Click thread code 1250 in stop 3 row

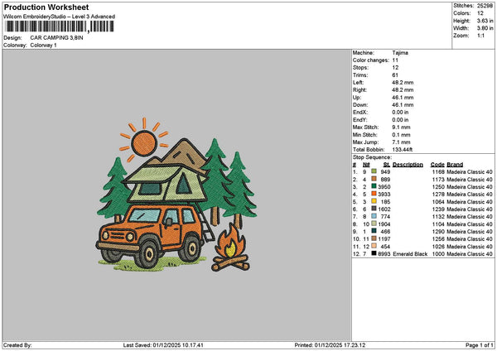pyautogui.click(x=438, y=186)
